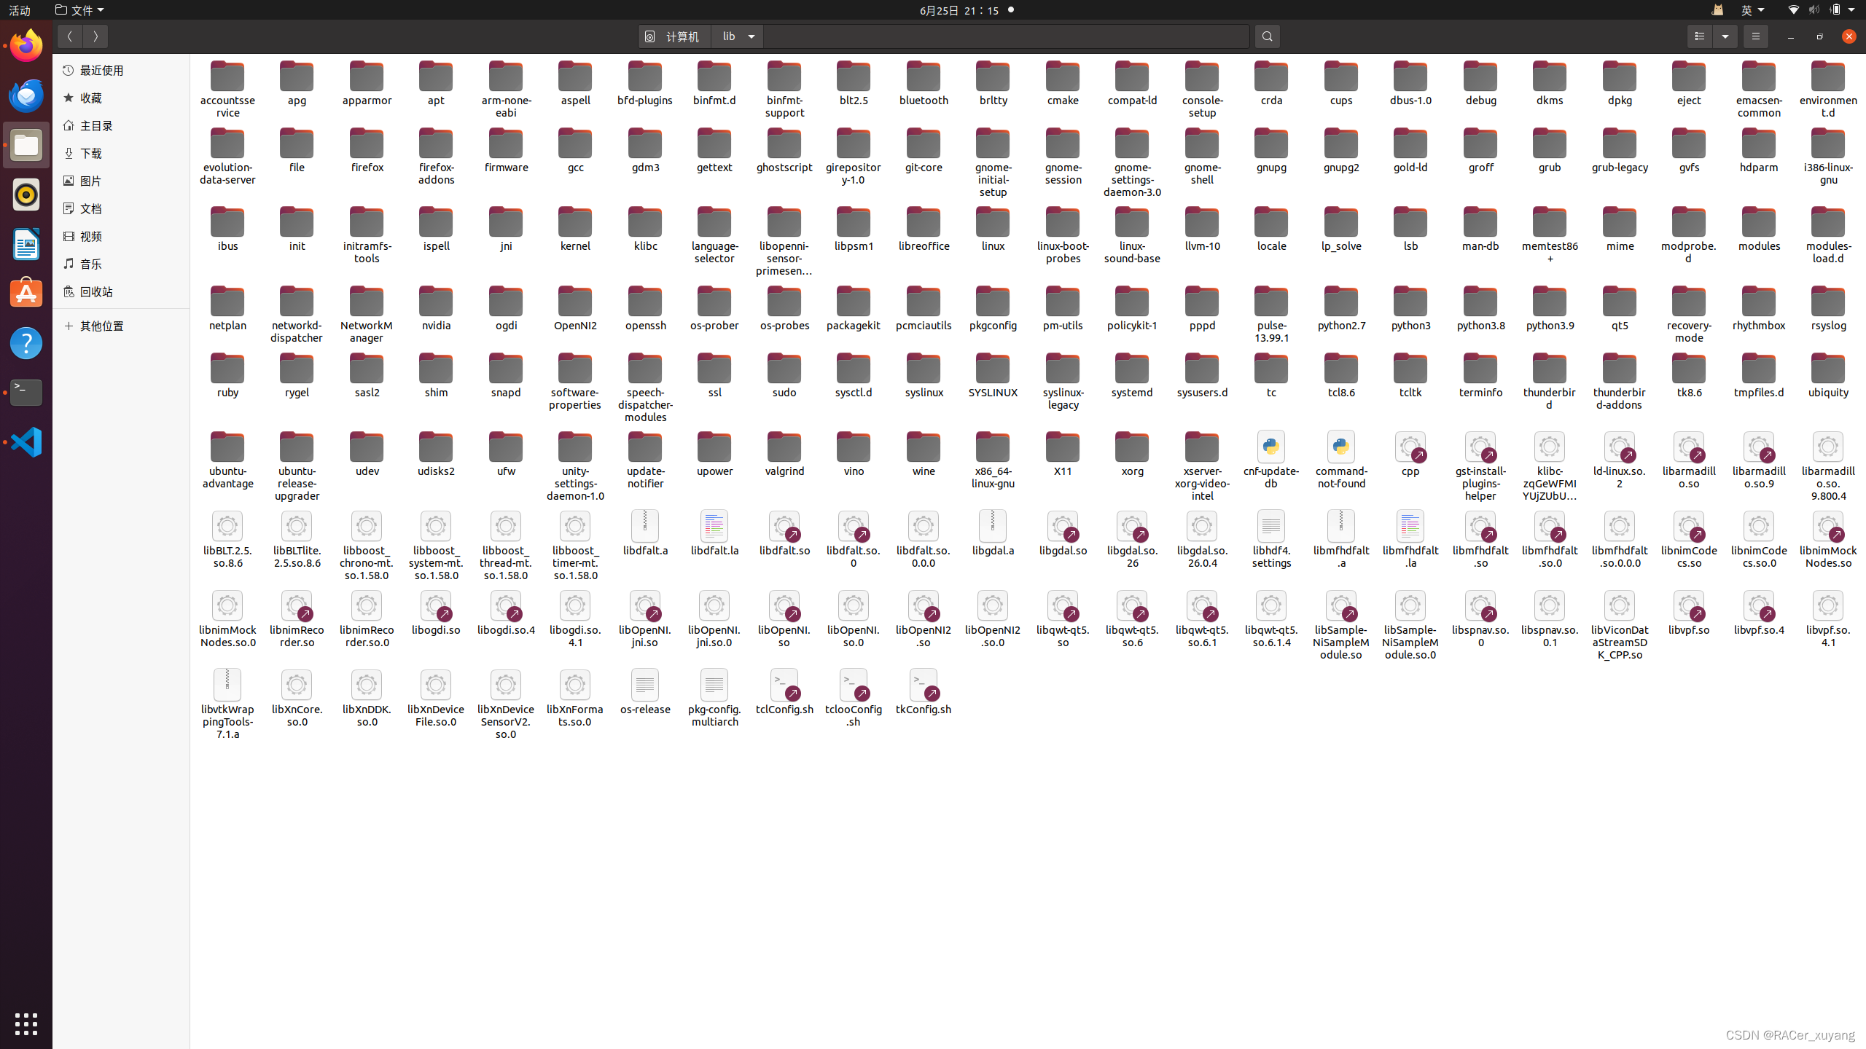
Task: Open the 文件 application menu
Action: 80,10
